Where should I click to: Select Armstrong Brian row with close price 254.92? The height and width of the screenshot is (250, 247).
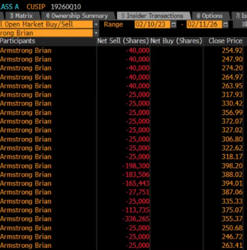tap(121, 51)
